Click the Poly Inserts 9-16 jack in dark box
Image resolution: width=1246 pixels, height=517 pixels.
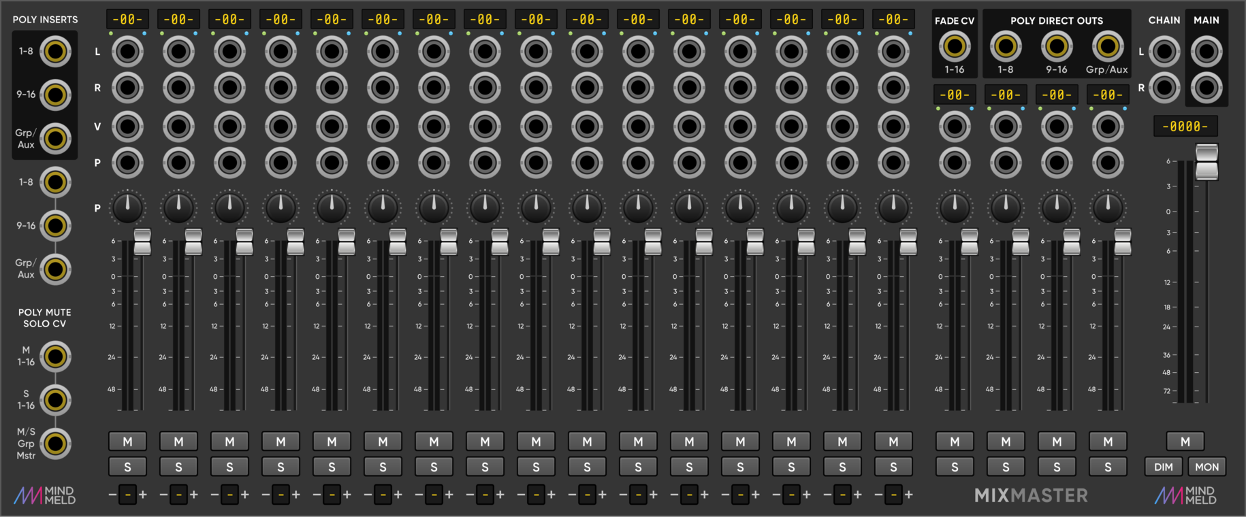pyautogui.click(x=55, y=95)
